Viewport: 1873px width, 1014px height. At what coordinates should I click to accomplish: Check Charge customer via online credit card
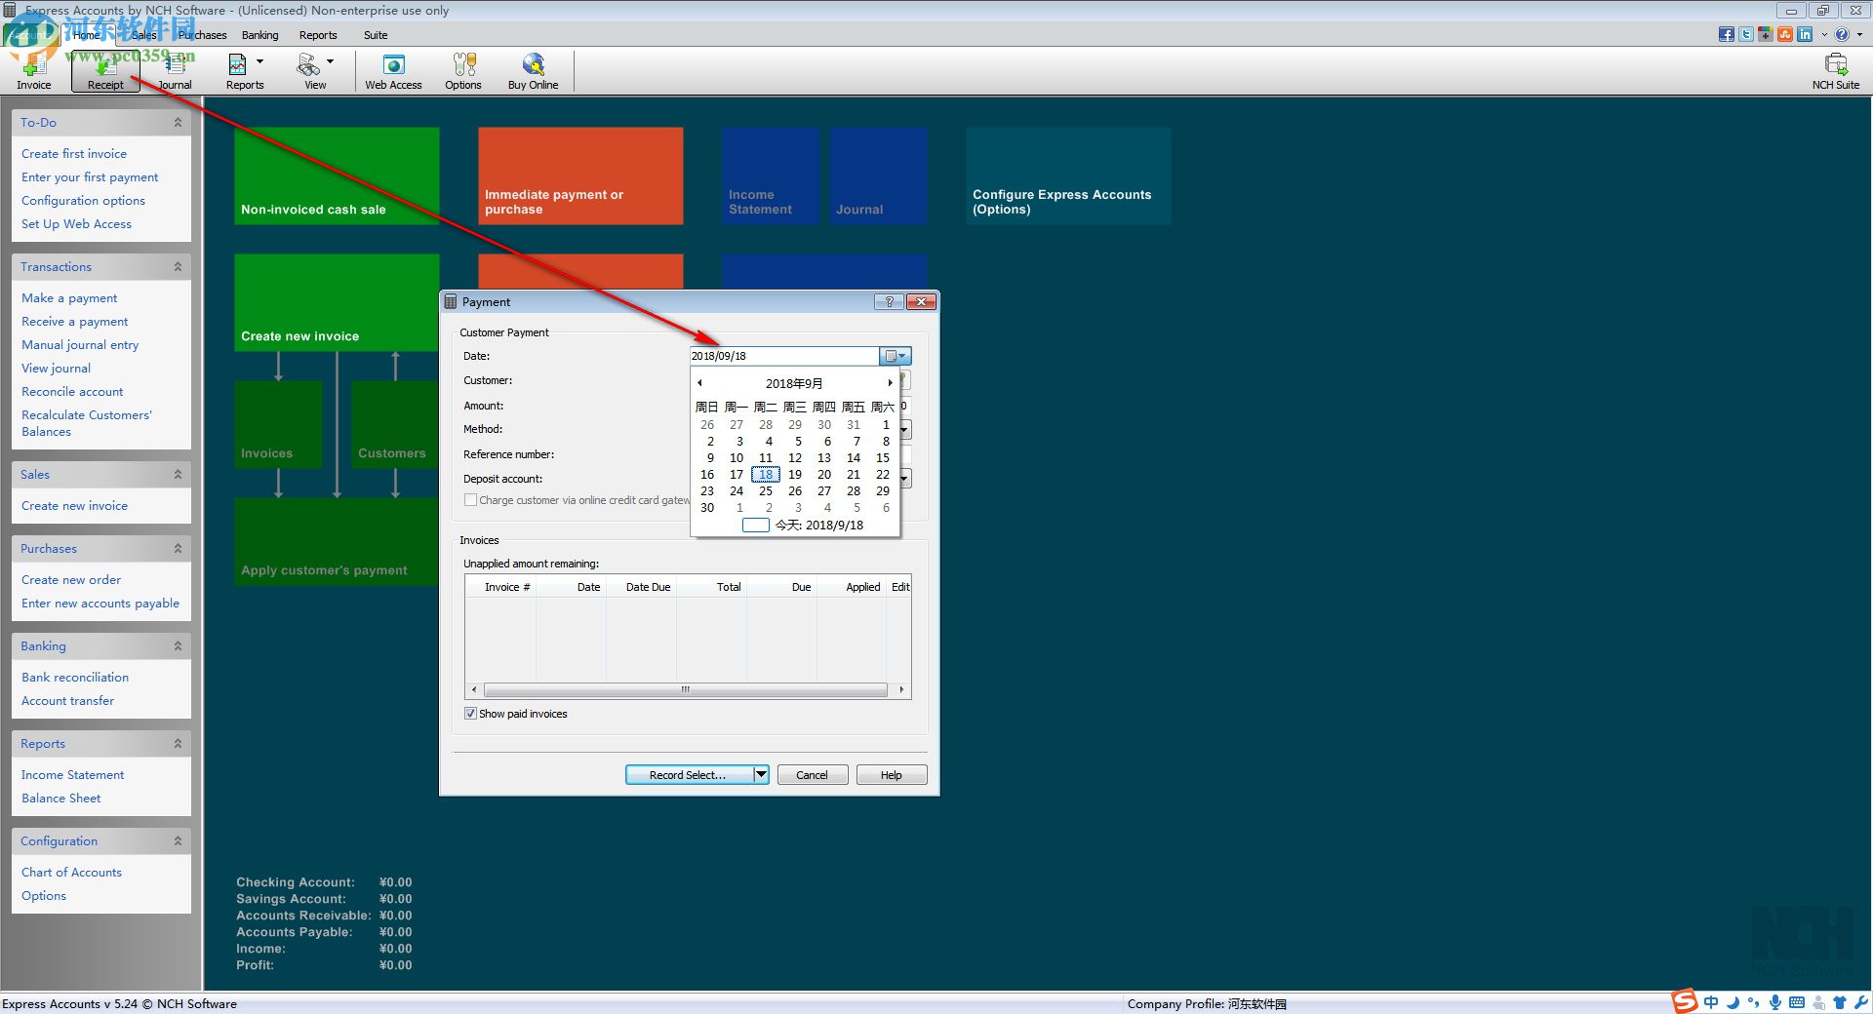tap(471, 500)
